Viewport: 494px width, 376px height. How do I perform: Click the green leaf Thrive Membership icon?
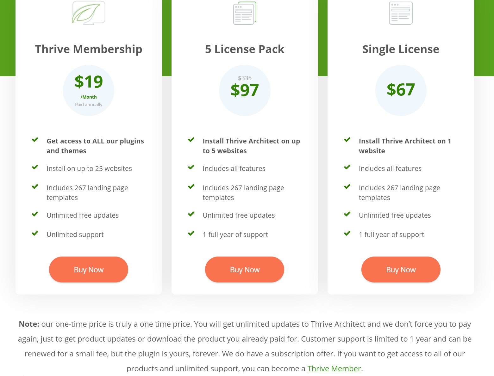pos(89,13)
